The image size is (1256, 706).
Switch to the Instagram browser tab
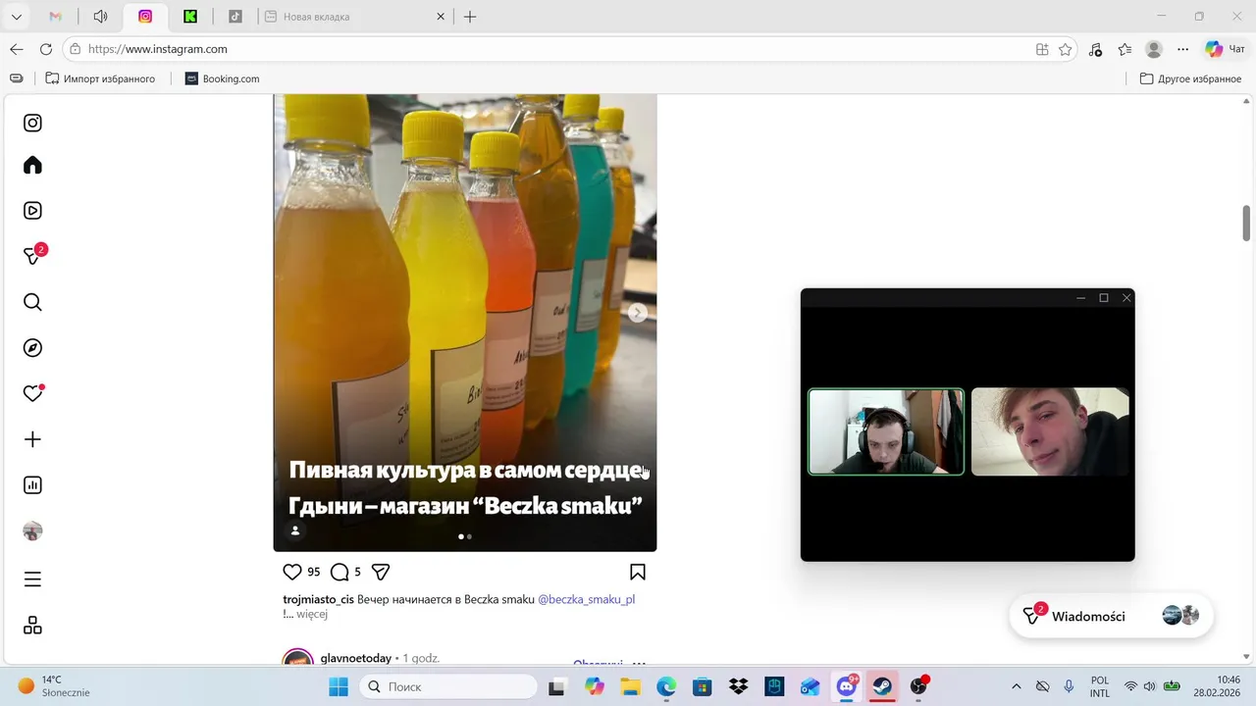(x=145, y=17)
